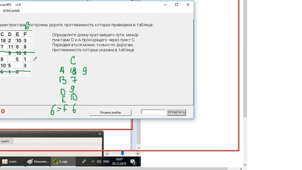The image size is (302, 170).
Task: Click the zoom out minus button
Action: click(107, 153)
